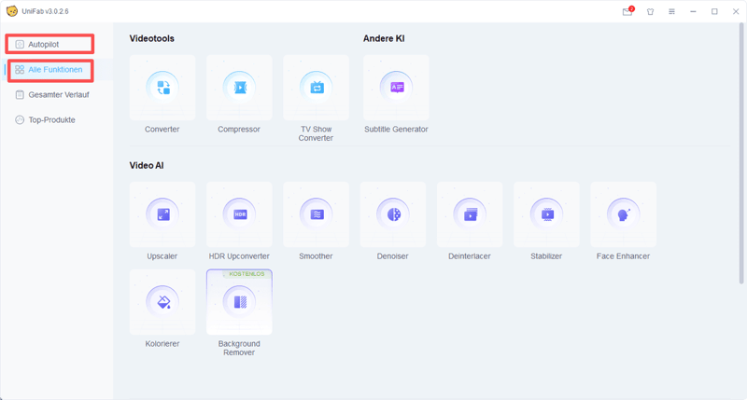The image size is (747, 400).
Task: Launch the Deinterlacer tool
Action: [x=470, y=214]
